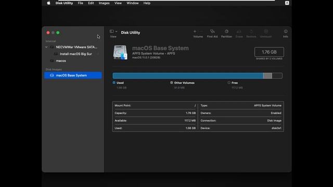This screenshot has width=333, height=187.
Task: Click the Device value disk3s1
Action: pos(276,128)
